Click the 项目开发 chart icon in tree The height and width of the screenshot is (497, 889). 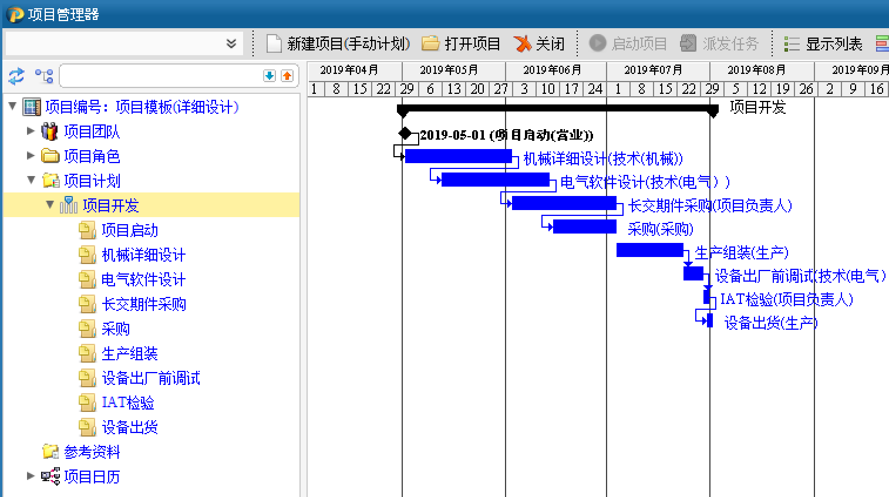click(69, 205)
